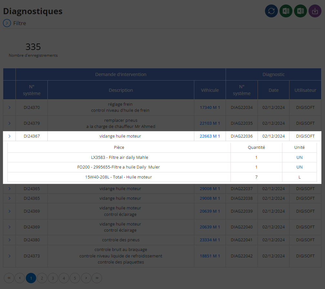Click the Diagnostic group header
Viewport: 325px width, 289px height.
point(273,74)
